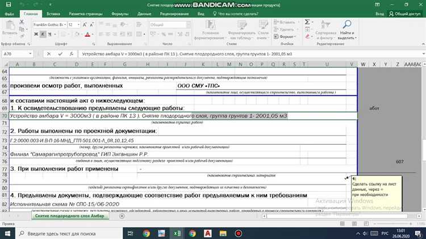Click Delete cells (Удалить) in the Cells group
The height and width of the screenshot is (239, 426).
(x=285, y=30)
